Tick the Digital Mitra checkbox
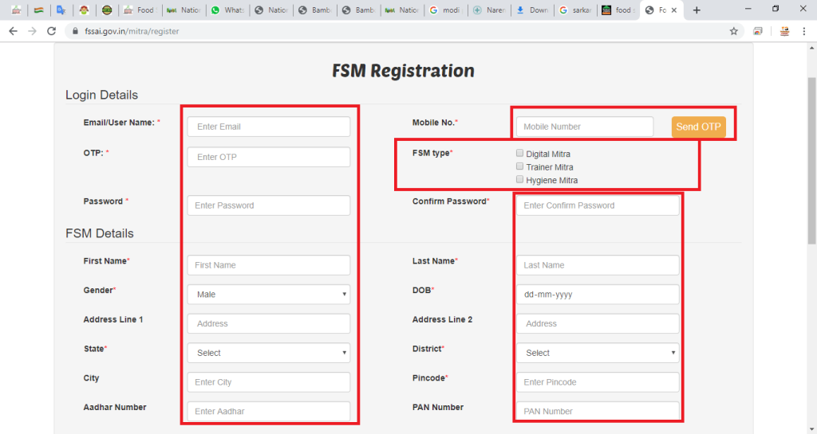This screenshot has height=434, width=817. point(519,154)
